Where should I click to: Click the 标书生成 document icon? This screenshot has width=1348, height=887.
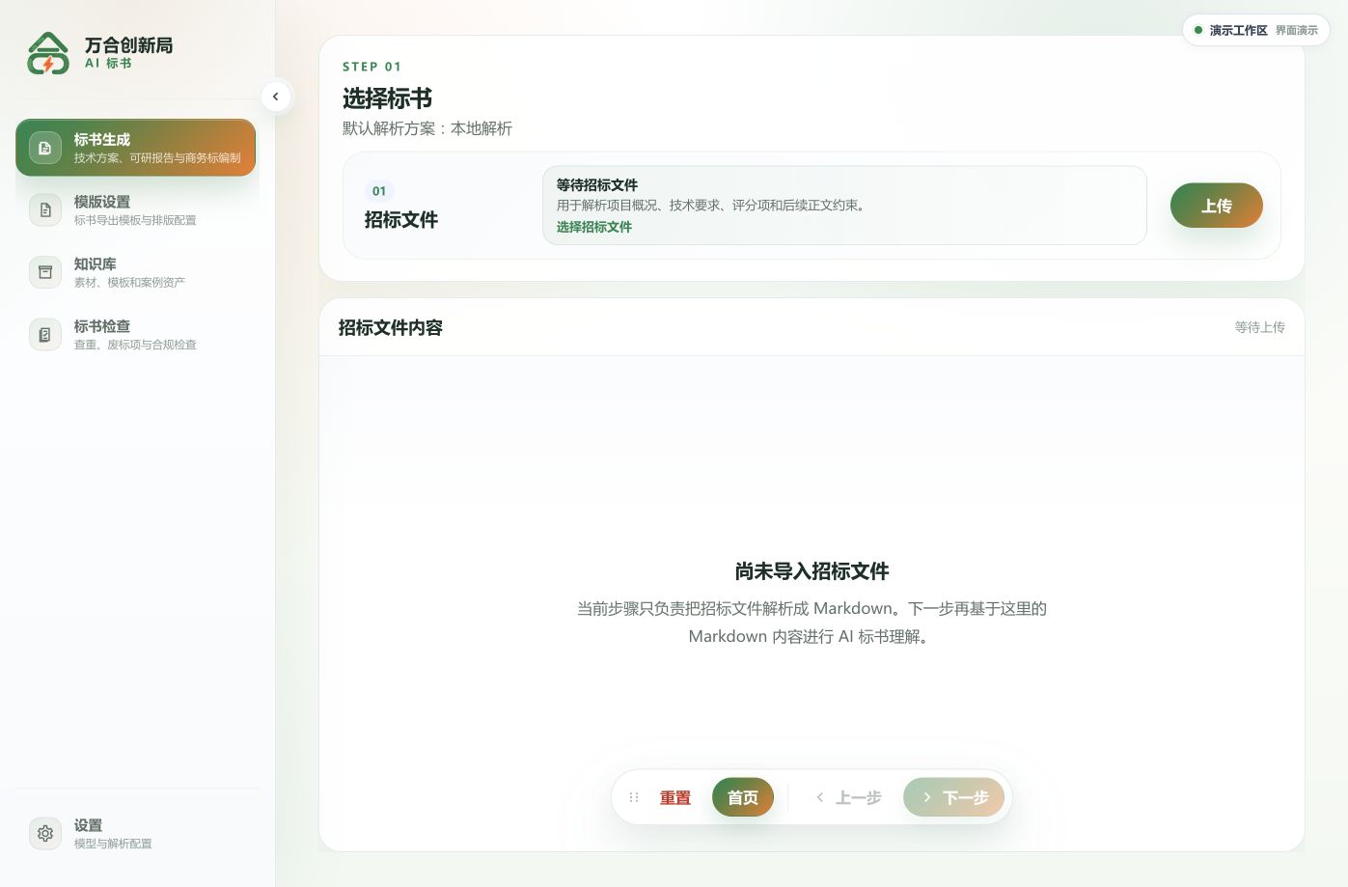click(44, 148)
